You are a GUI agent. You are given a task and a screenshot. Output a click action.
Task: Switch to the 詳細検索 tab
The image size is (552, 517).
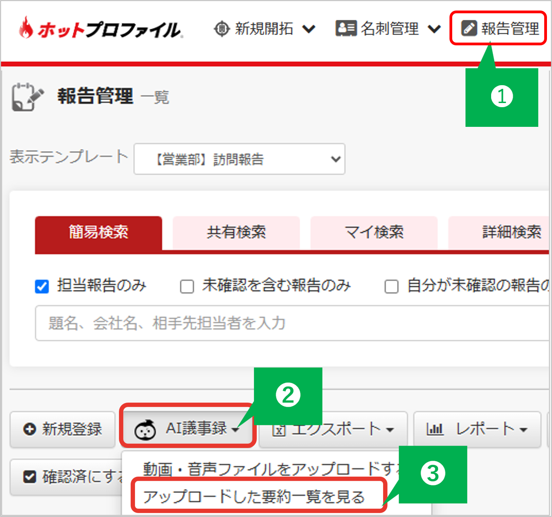pyautogui.click(x=499, y=233)
